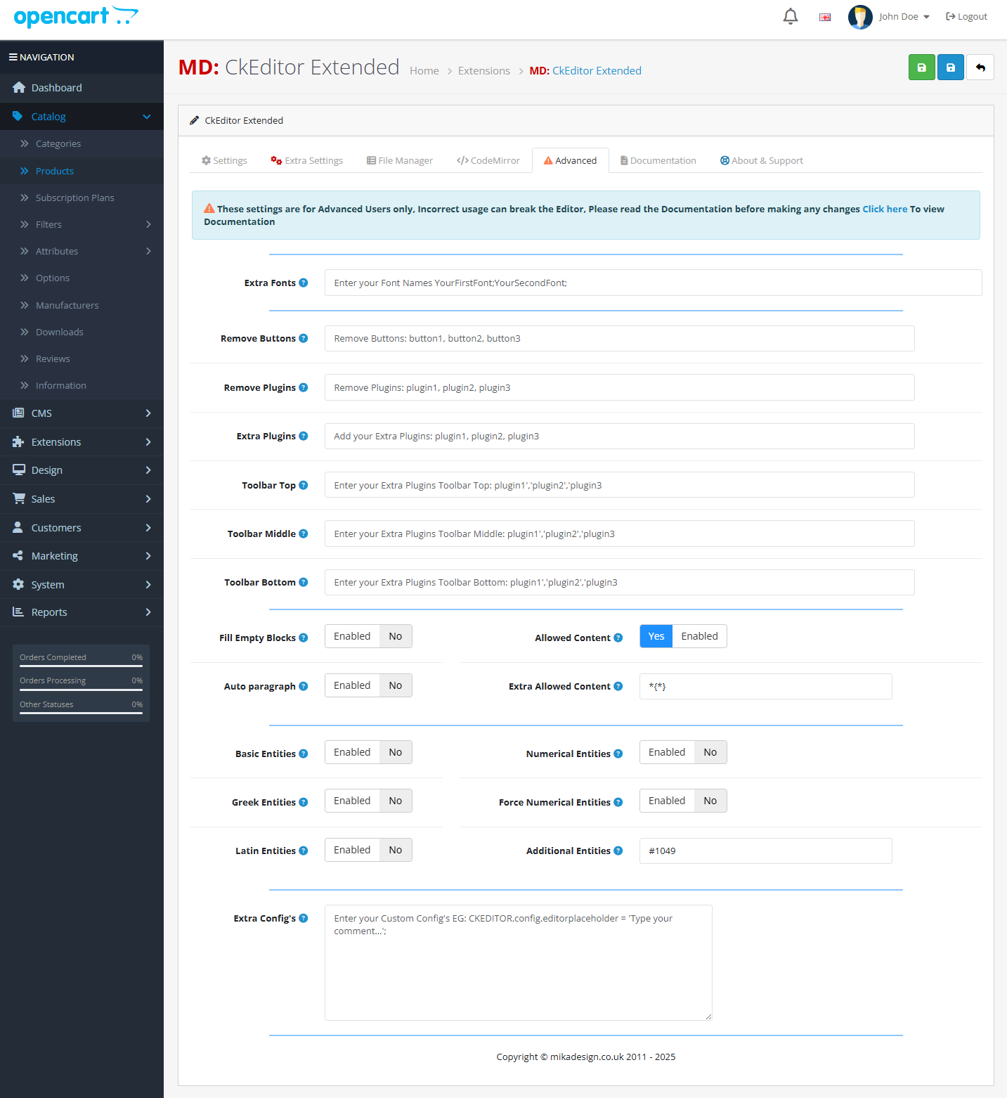Click the Greek Entities help icon
The image size is (1007, 1098).
pyautogui.click(x=304, y=802)
